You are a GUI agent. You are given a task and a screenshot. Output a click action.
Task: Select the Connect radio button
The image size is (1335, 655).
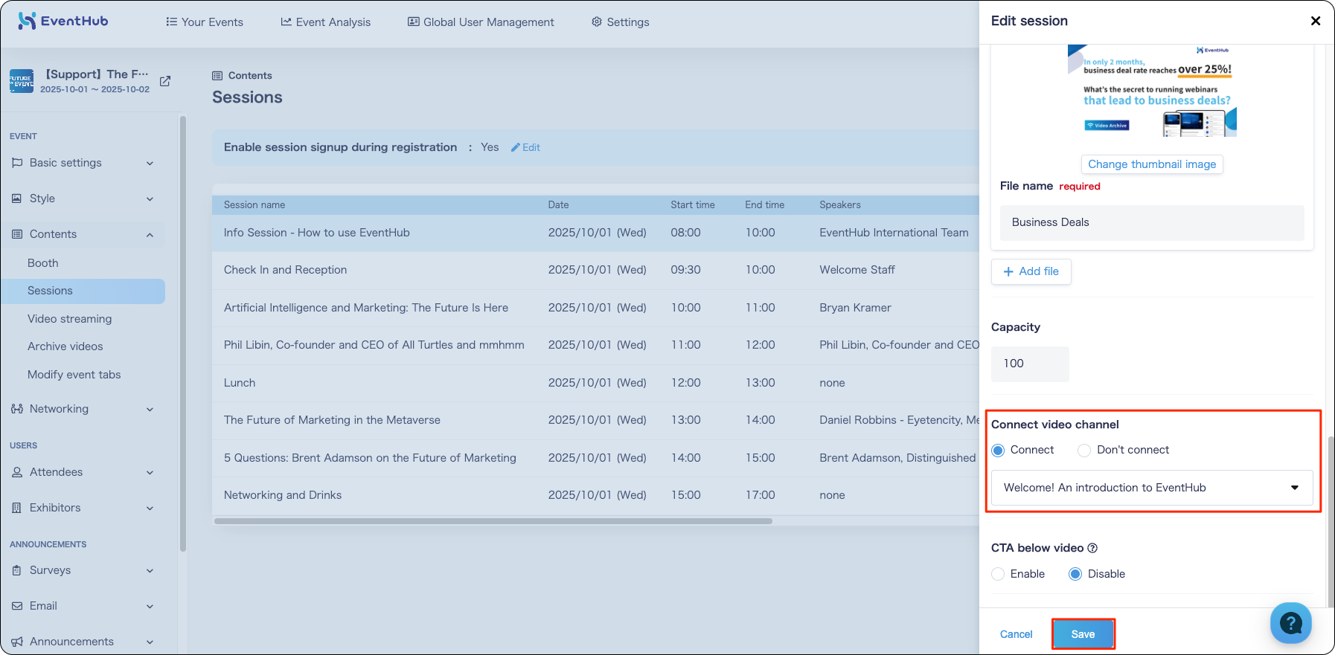(x=999, y=451)
